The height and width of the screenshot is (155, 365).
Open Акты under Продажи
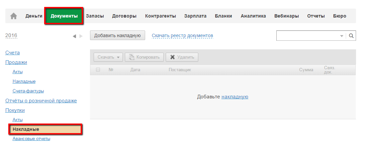[x=18, y=72]
